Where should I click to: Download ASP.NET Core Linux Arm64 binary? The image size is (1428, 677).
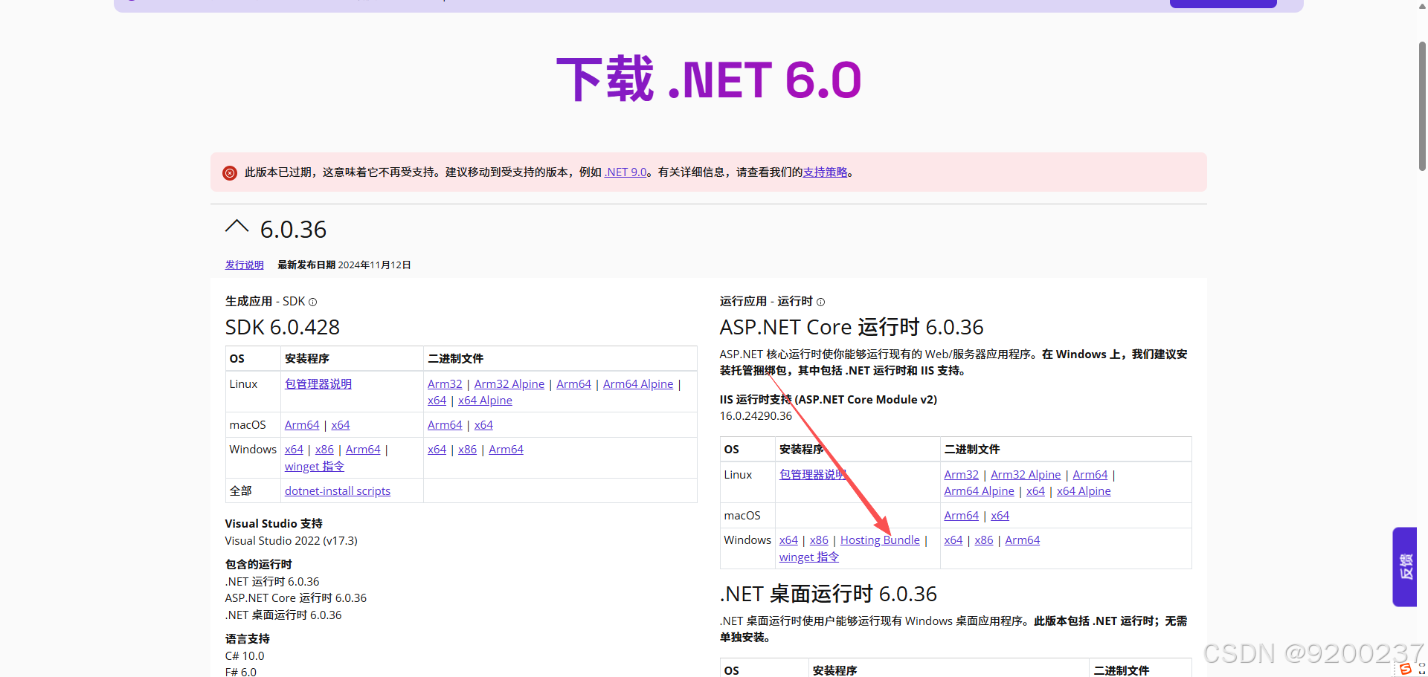1090,474
